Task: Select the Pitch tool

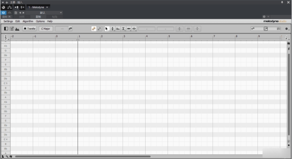Action: (x=113, y=29)
